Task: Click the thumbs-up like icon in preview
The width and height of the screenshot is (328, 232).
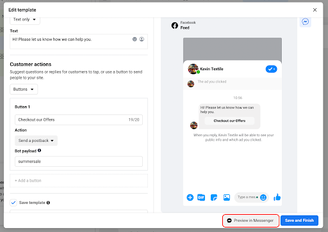Action: click(x=277, y=197)
